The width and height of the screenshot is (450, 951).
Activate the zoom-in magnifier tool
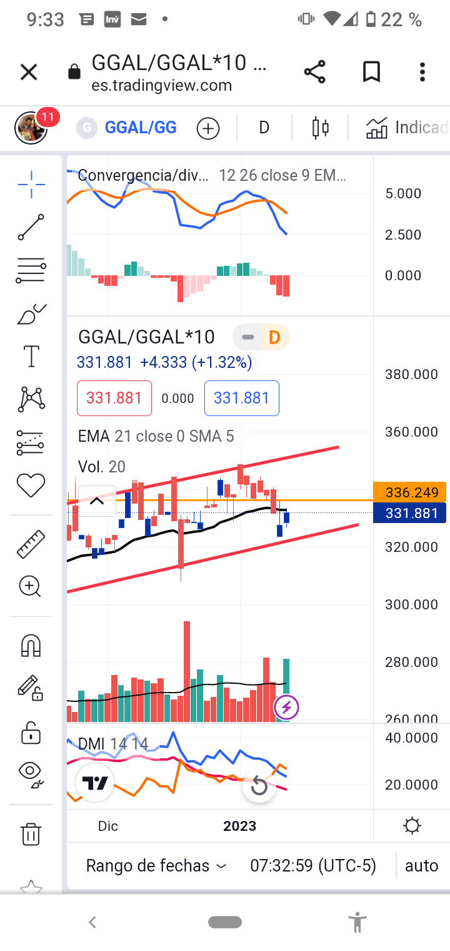click(x=30, y=587)
